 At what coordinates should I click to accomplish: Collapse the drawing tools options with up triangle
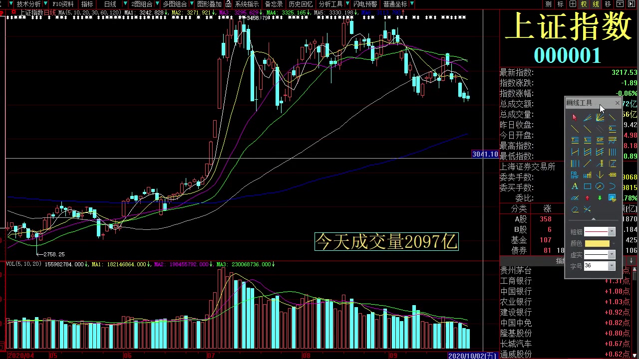coord(593,219)
